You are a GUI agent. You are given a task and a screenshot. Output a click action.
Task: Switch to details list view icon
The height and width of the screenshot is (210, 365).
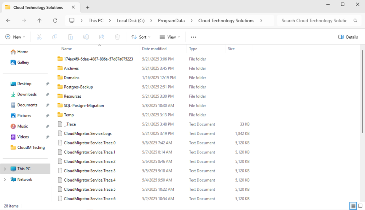[x=353, y=206]
